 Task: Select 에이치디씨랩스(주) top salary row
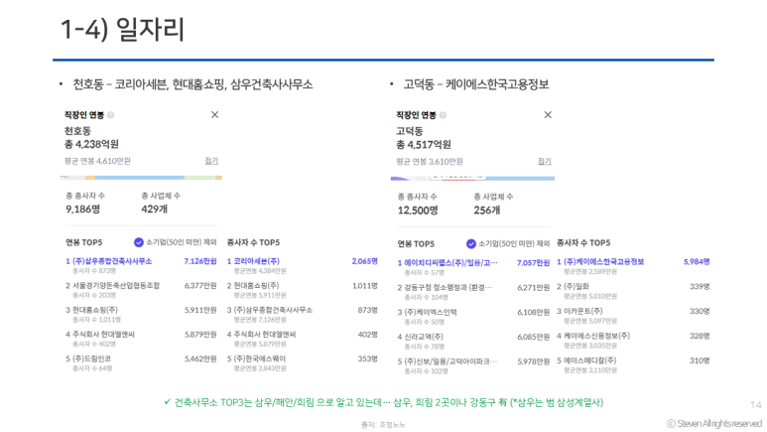click(473, 267)
